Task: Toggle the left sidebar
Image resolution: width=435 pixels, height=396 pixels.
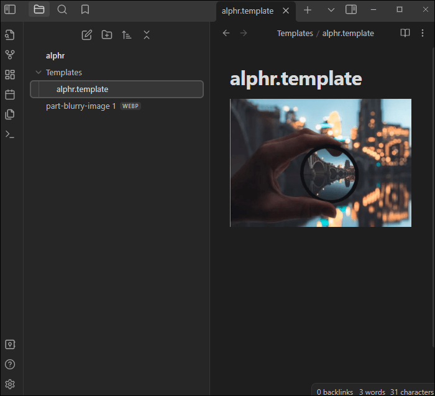Action: (x=10, y=9)
